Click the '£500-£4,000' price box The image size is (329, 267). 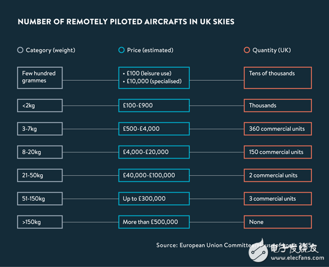154,129
